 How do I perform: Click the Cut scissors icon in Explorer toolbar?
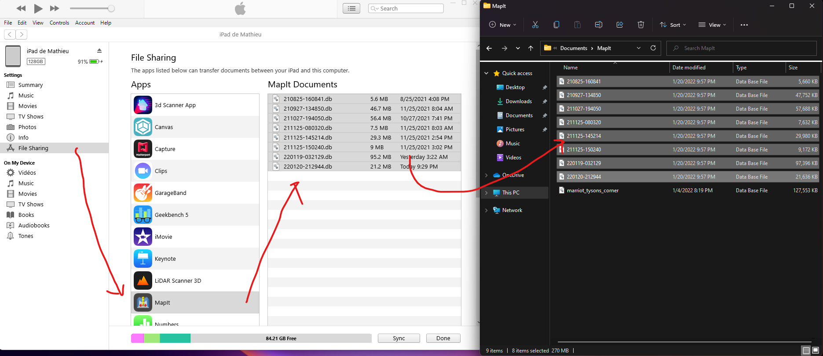535,25
